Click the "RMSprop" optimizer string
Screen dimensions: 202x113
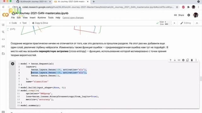(x=45, y=94)
